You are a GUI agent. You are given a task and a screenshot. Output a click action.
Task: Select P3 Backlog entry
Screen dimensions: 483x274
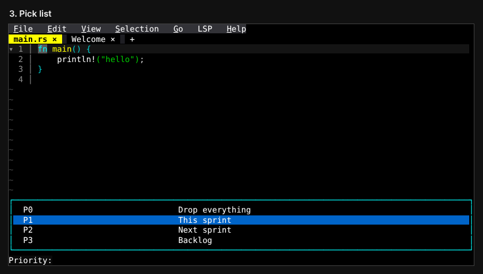coord(241,240)
